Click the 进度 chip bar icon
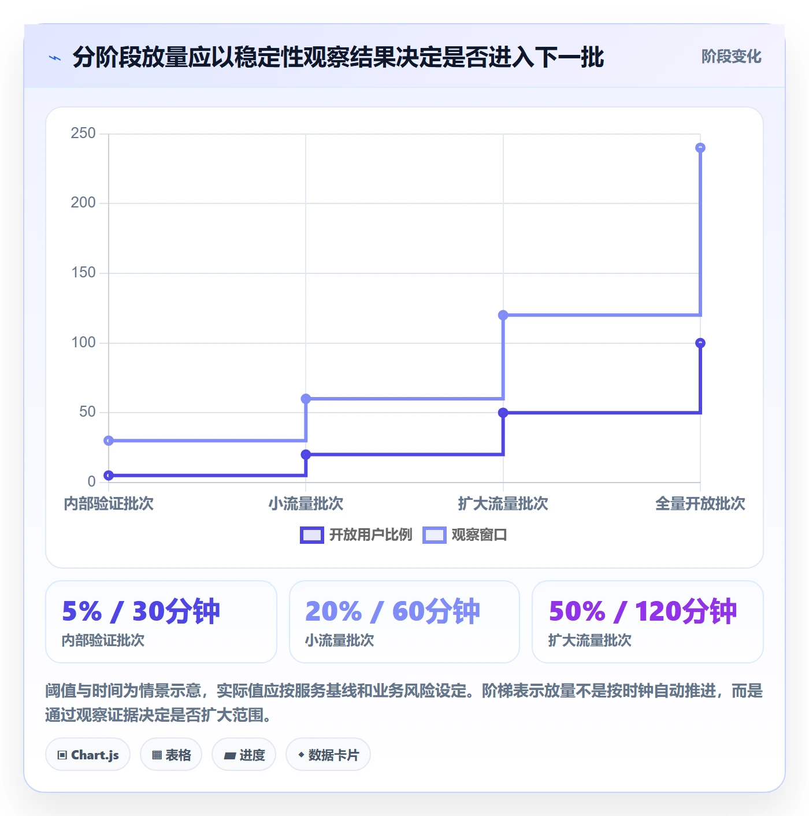 point(230,755)
